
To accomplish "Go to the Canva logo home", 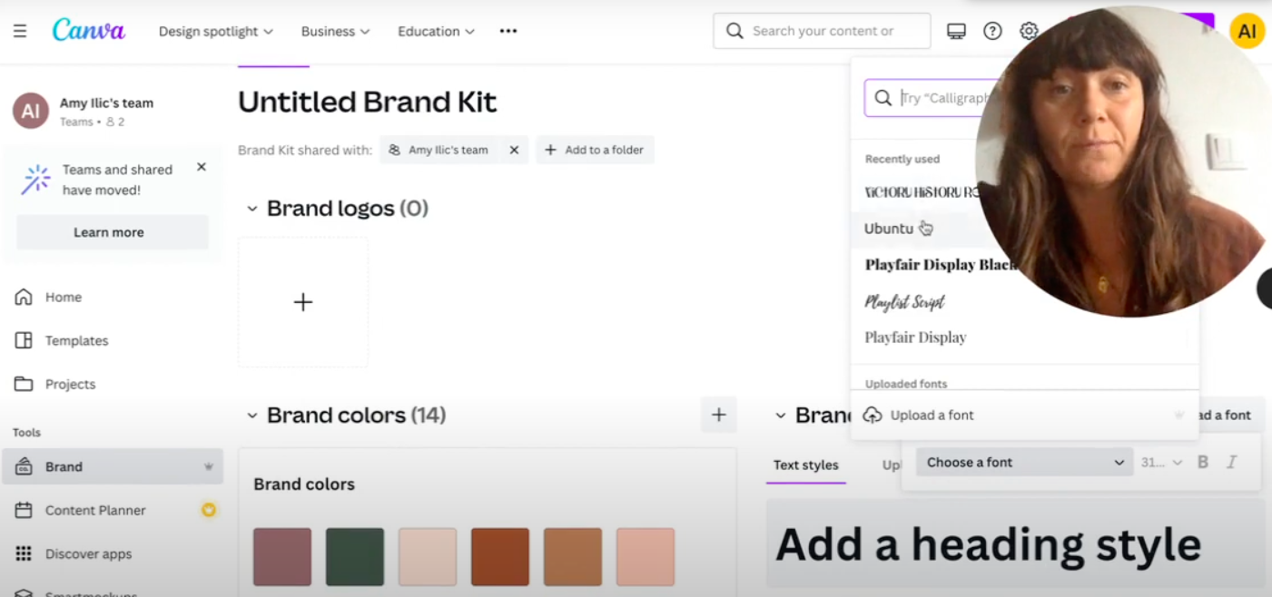I will point(89,30).
